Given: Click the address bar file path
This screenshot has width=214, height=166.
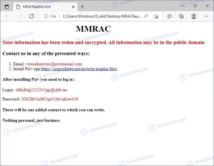Looking at the screenshot, I should coord(102,16).
